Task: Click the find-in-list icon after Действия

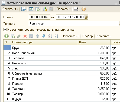Action: pos(24,9)
